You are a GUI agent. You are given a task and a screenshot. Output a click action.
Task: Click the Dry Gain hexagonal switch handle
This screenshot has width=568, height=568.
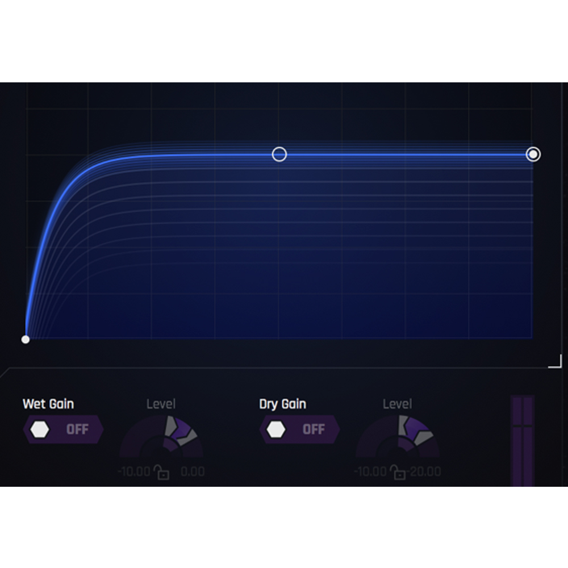[275, 429]
